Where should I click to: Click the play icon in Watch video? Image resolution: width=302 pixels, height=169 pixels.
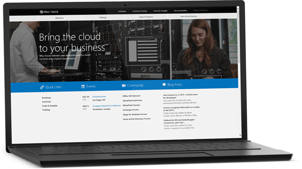60,71
